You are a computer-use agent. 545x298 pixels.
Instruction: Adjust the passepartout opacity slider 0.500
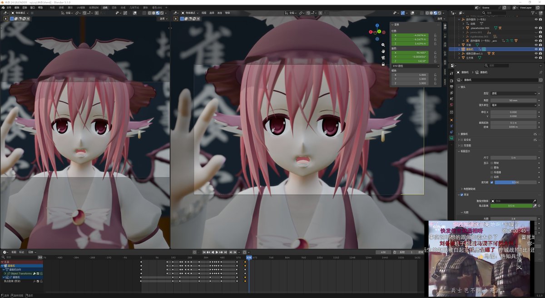[x=515, y=182]
